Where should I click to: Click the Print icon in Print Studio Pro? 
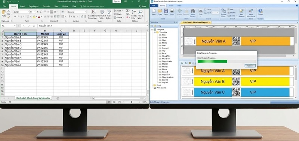point(172,11)
